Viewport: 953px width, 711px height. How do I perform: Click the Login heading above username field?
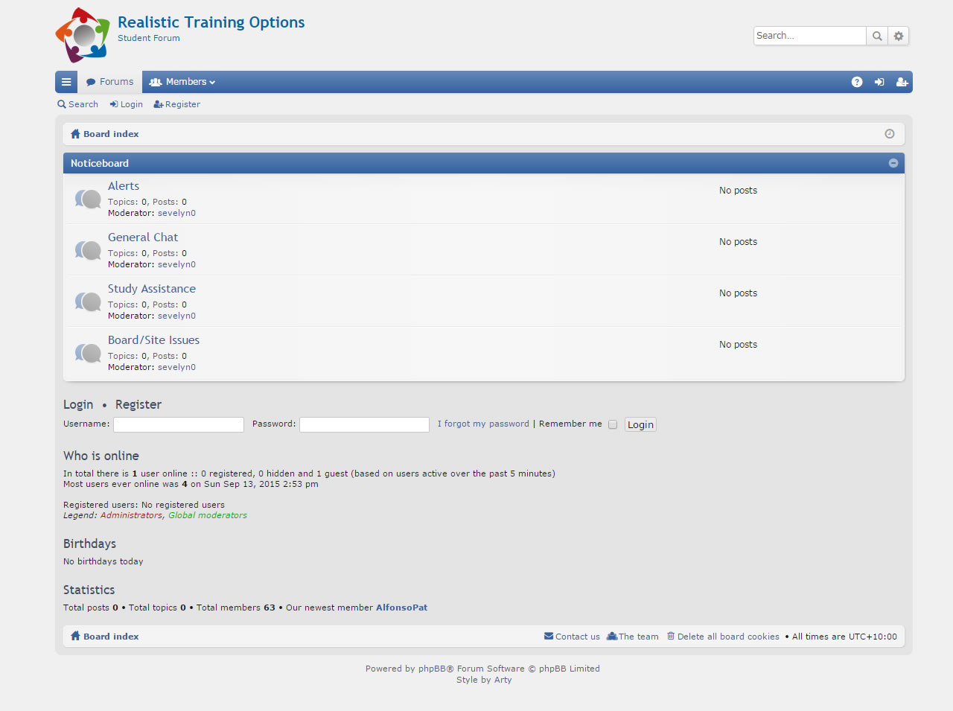[78, 404]
